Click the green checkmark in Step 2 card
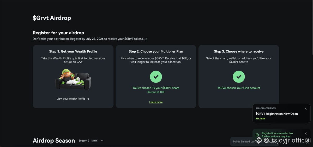 pyautogui.click(x=156, y=77)
